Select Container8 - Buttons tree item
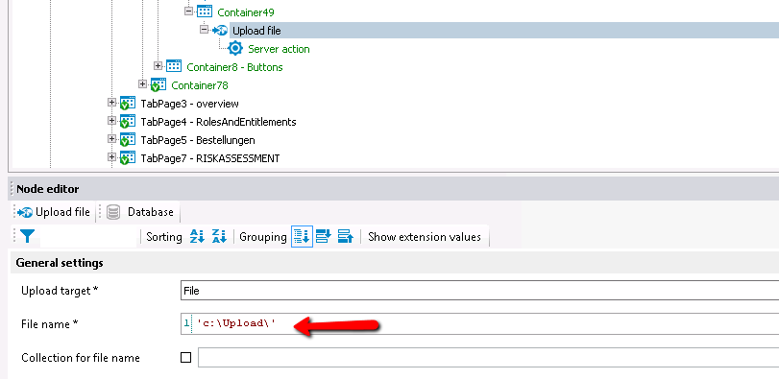This screenshot has width=779, height=379. tap(235, 67)
